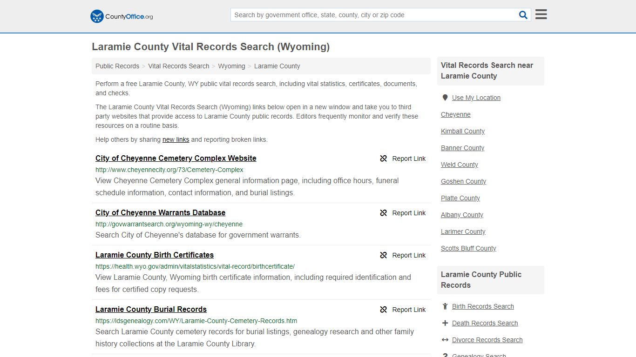Select Goshen County
Screen dimensions: 636x357
pyautogui.click(x=464, y=181)
